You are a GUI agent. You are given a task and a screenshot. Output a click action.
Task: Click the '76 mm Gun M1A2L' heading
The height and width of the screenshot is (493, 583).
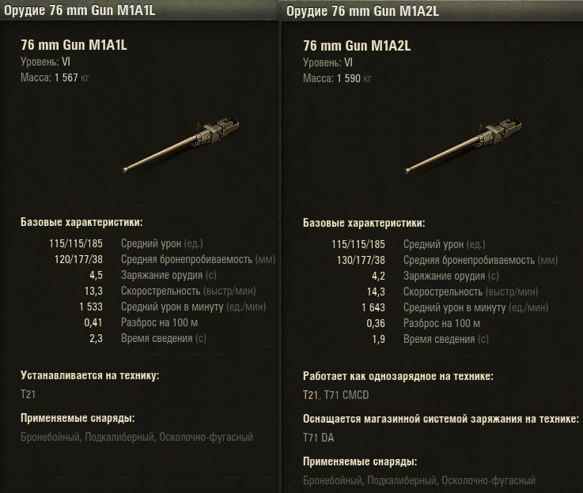pyautogui.click(x=356, y=45)
